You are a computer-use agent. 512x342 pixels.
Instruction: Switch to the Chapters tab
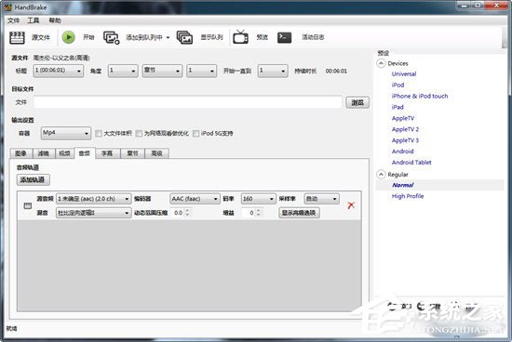tap(132, 153)
